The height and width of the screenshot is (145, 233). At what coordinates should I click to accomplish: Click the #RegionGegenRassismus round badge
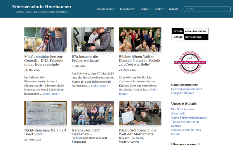coord(190,62)
